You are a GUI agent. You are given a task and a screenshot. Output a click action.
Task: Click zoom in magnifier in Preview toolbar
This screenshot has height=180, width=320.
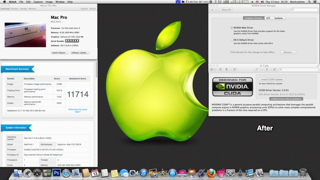coord(227,69)
